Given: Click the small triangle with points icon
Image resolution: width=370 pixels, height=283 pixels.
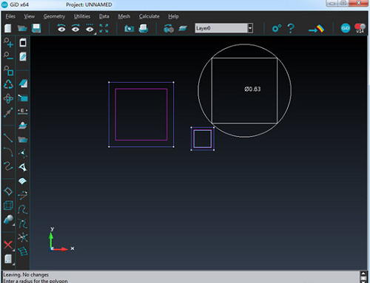Looking at the screenshot, I should click(x=23, y=153).
